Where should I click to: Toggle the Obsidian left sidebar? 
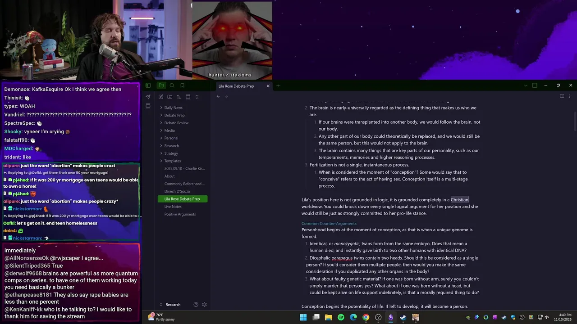[x=148, y=85]
